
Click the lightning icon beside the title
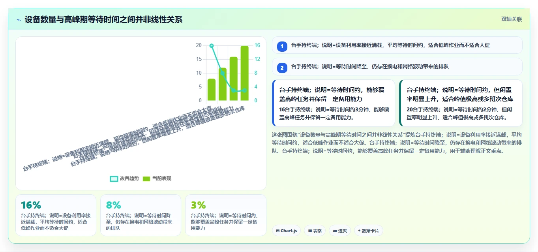[19, 20]
